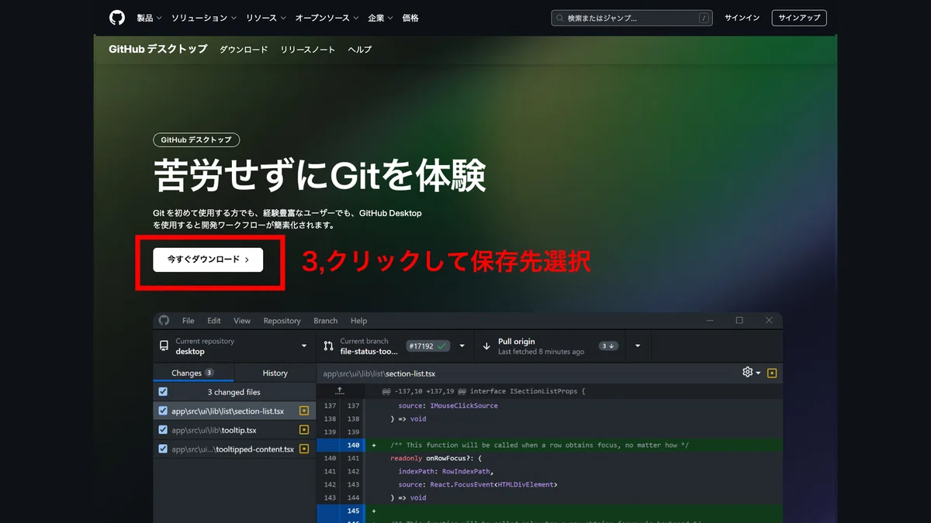Click the GitHub icon in Desktop app titlebar
Viewport: 931px width, 523px height.
(x=164, y=320)
